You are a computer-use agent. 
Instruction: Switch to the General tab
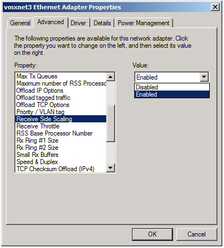[20, 23]
